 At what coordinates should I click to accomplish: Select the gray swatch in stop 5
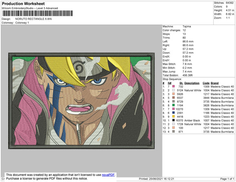[x=173, y=102]
